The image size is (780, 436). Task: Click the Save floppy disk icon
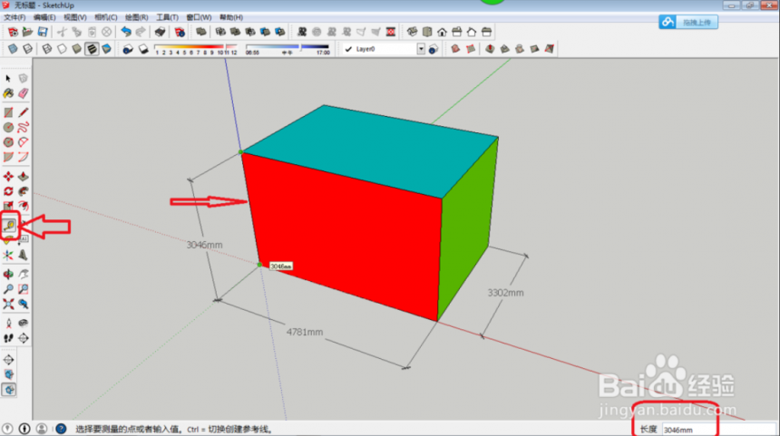(x=43, y=33)
